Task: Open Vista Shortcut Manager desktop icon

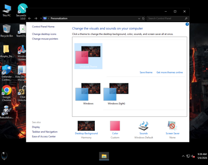Action: point(21,73)
